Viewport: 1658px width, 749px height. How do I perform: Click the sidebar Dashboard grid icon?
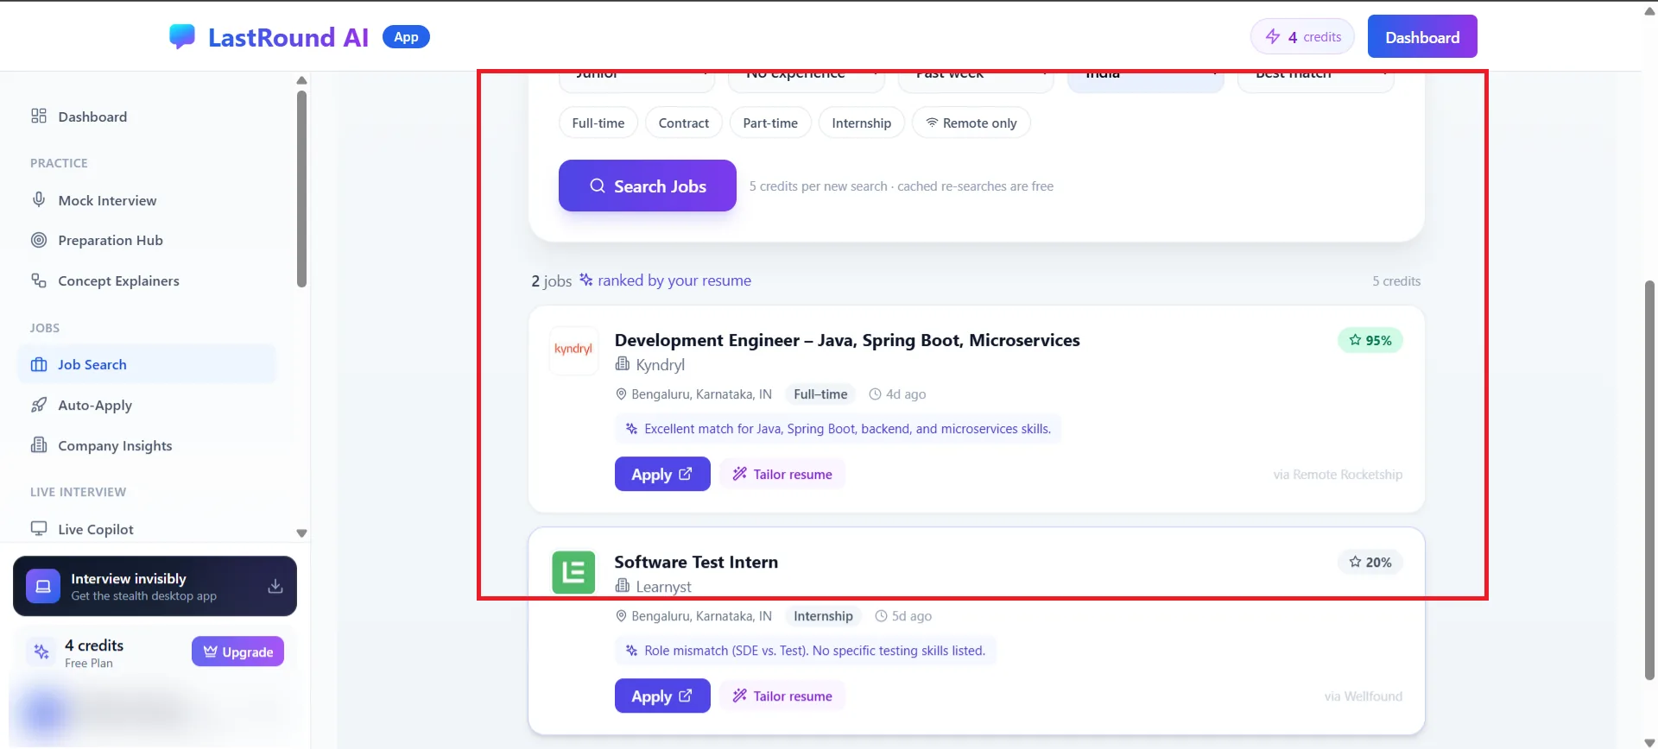pyautogui.click(x=39, y=116)
